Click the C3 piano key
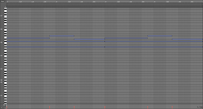Viewport: 203px width, 109px height. pos(5,69)
